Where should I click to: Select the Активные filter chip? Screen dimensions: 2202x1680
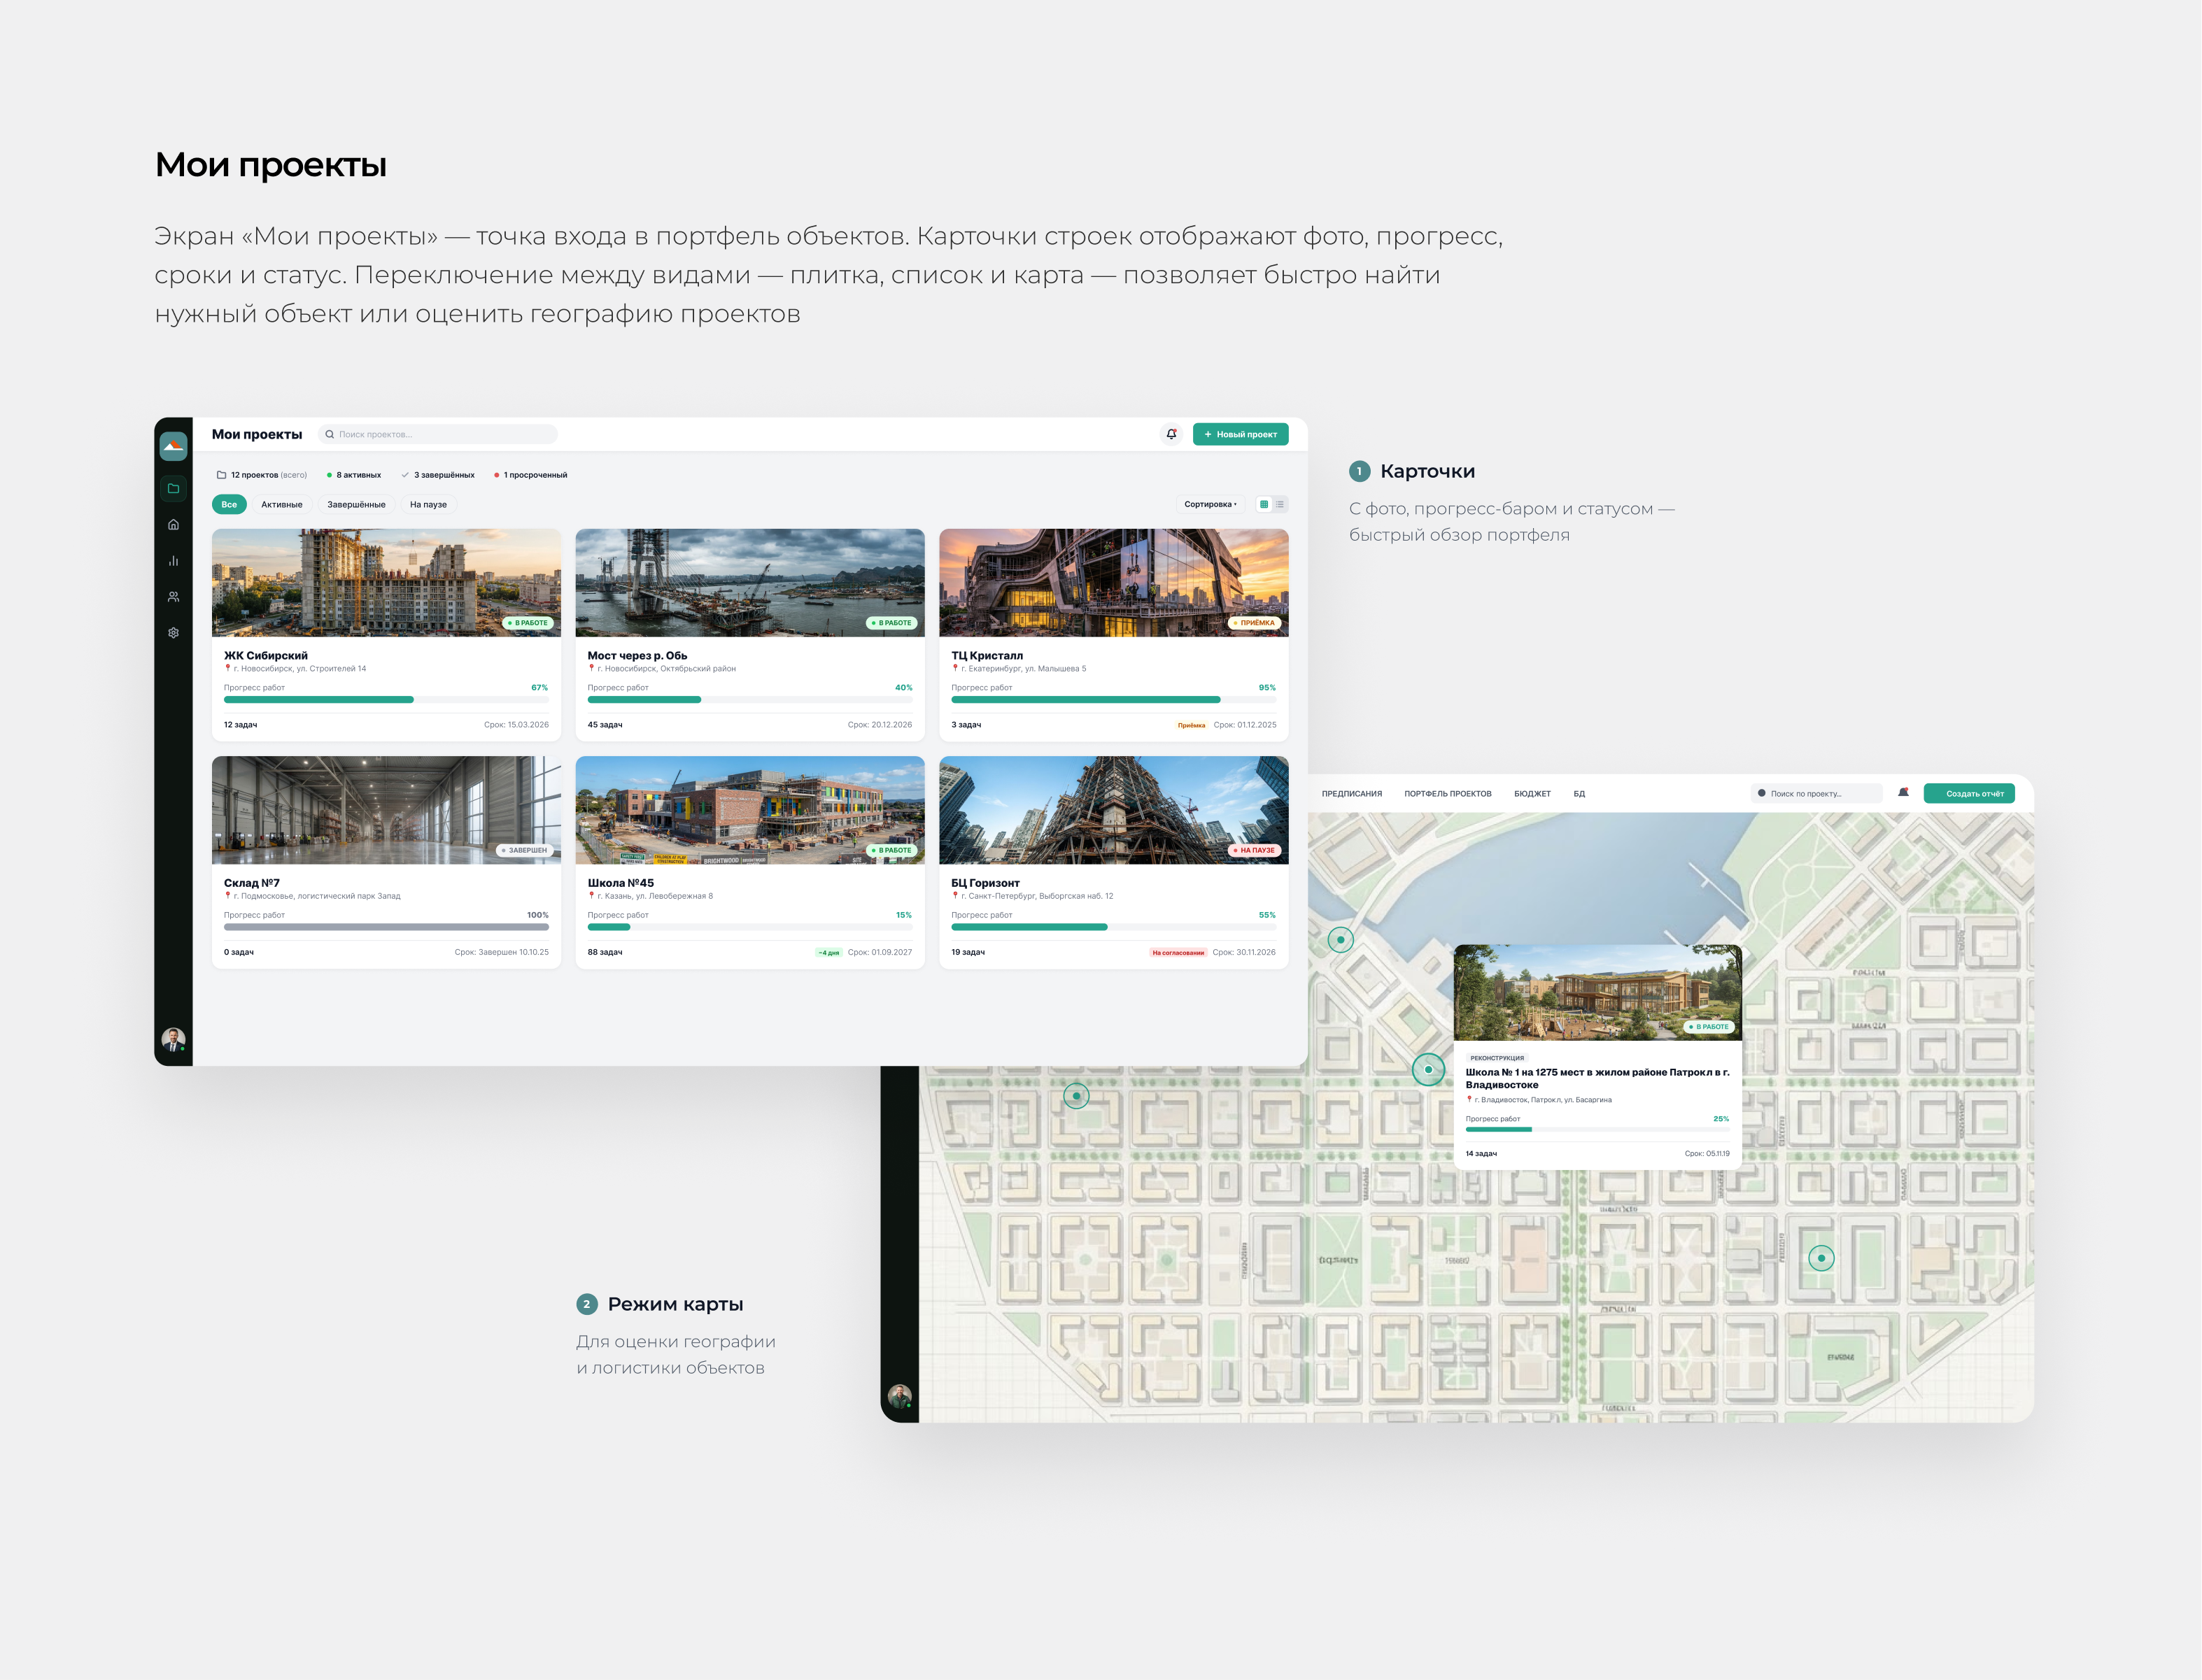click(x=282, y=504)
